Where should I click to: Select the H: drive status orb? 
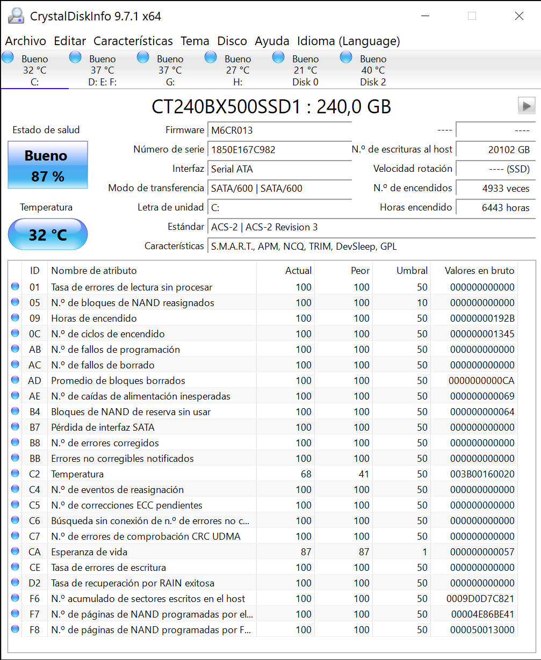(x=211, y=57)
